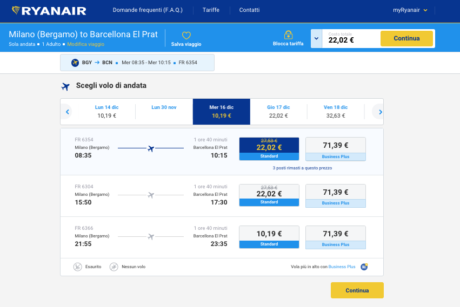Choose Standard 22,02 € fare for FR 6304
The height and width of the screenshot is (307, 460).
pyautogui.click(x=269, y=195)
